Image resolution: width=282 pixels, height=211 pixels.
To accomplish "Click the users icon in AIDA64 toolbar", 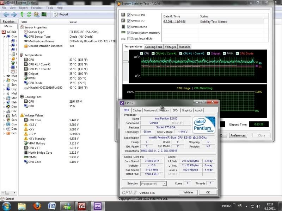I will (37, 14).
